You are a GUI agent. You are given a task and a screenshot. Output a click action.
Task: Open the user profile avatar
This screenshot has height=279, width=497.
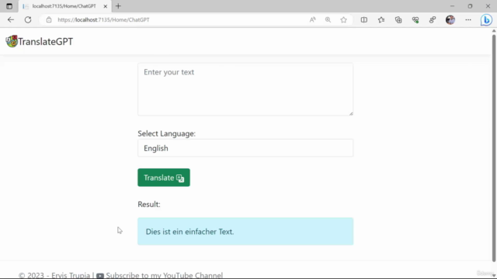pos(450,19)
